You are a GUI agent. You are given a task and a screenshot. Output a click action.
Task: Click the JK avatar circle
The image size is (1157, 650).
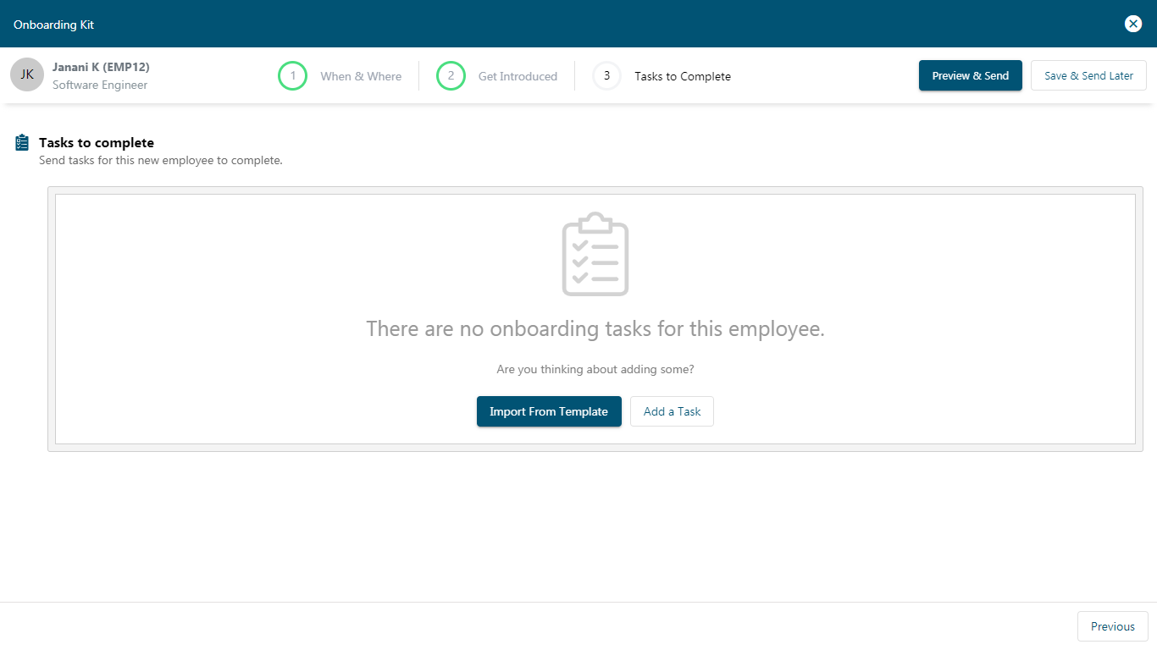27,74
